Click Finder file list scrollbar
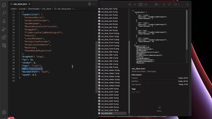The width and height of the screenshot is (212, 119). (x=129, y=77)
